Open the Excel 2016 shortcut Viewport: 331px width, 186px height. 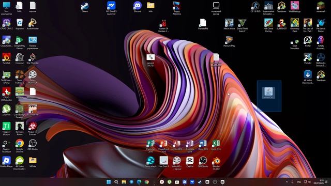(216, 145)
